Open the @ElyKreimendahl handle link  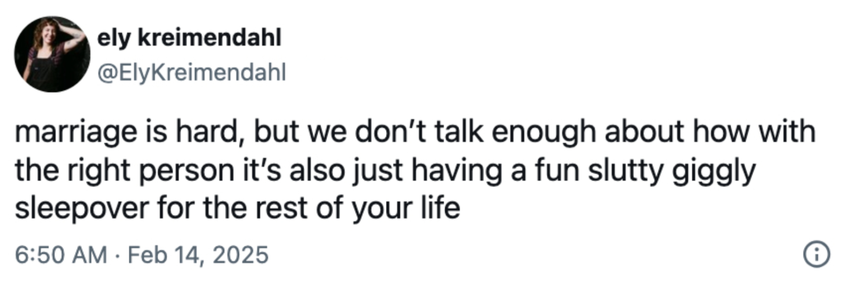[x=191, y=73]
